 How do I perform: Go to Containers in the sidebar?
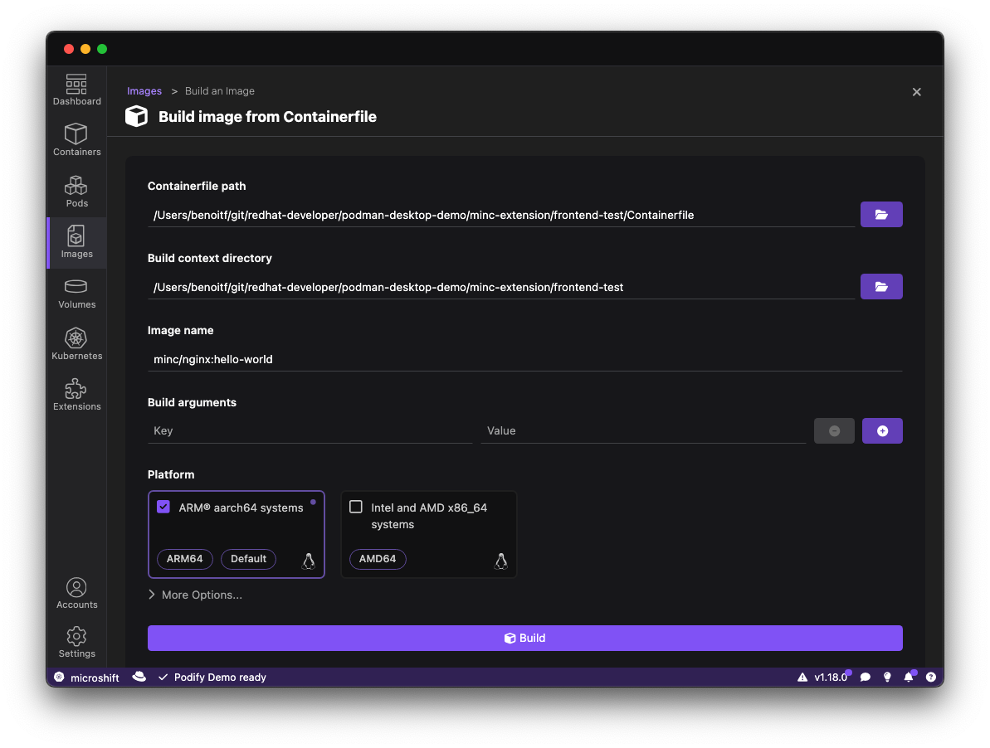coord(76,140)
